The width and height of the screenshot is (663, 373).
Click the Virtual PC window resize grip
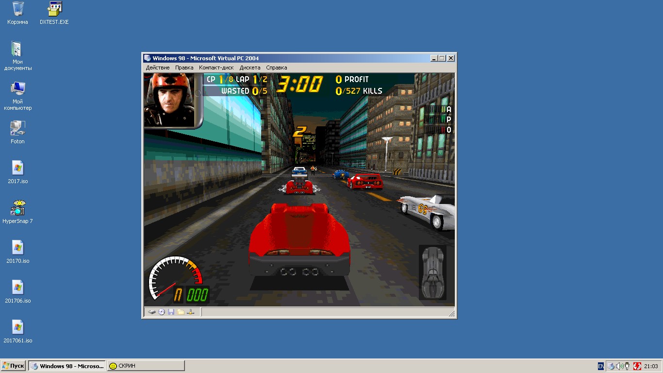click(451, 313)
